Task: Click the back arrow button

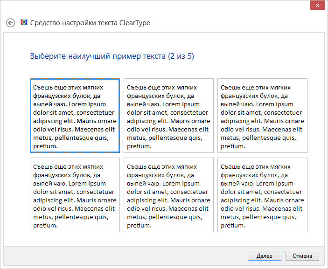Action: point(10,23)
